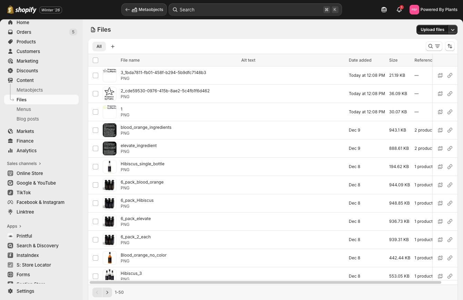Open Blog posts under Content

click(x=28, y=119)
